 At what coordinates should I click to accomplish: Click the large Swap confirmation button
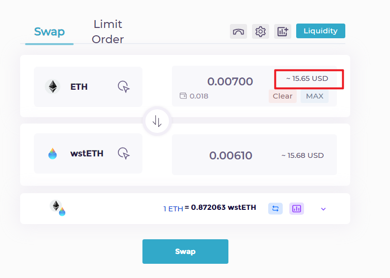[185, 252]
